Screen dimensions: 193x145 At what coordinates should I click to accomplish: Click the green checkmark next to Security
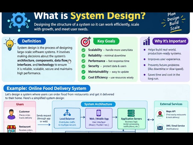click(84, 66)
